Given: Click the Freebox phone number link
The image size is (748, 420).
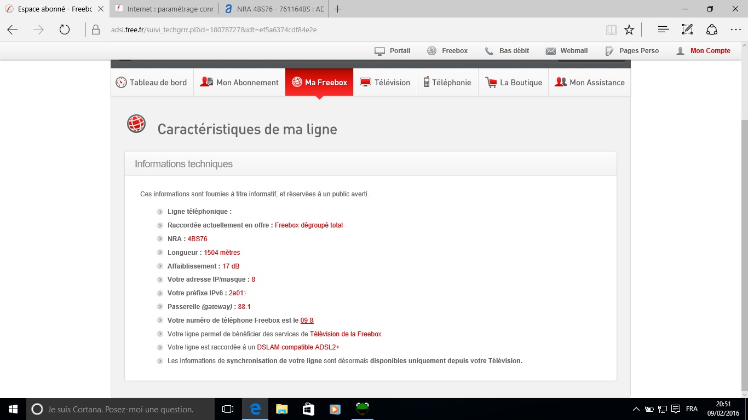Looking at the screenshot, I should [307, 320].
